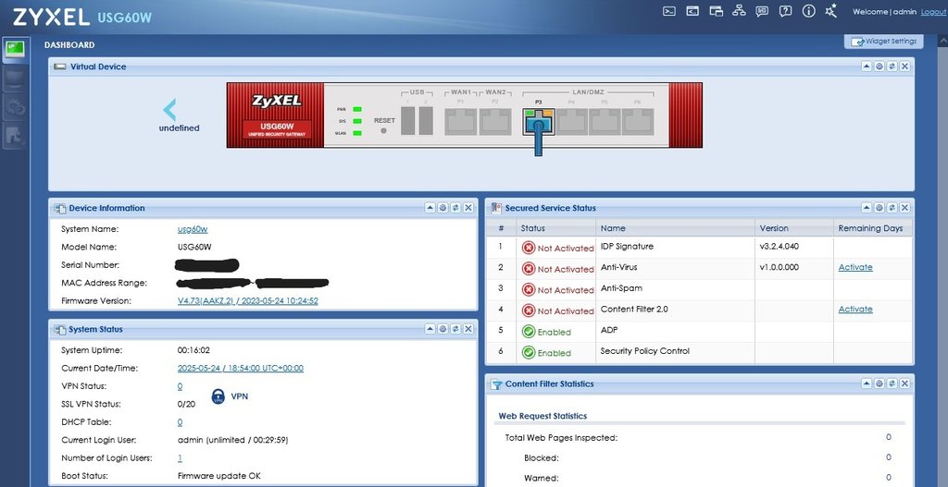Refresh the Content Filter Statistics widget

pos(892,384)
